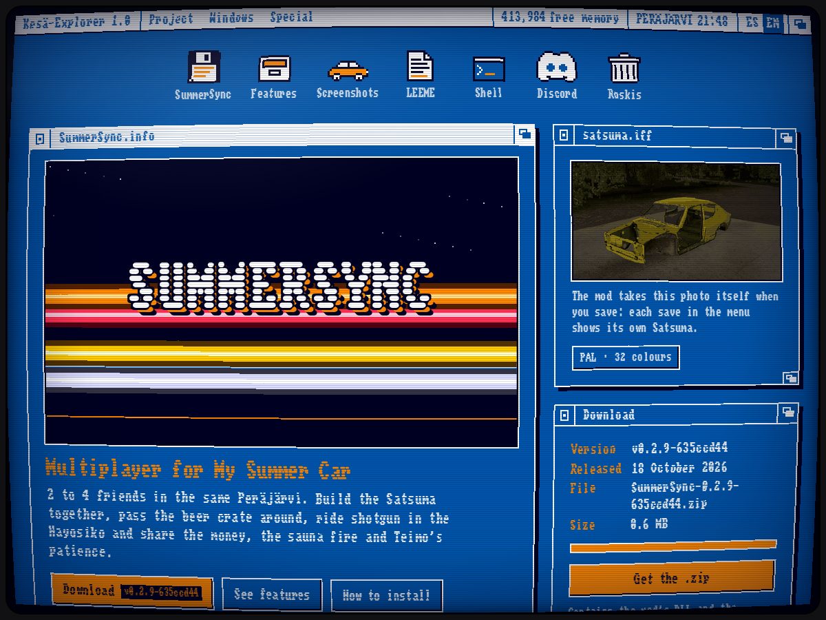826x620 pixels.
Task: Switch language to ES
Action: point(752,22)
